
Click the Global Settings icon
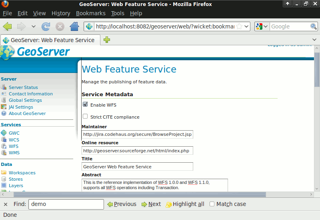tap(4, 100)
